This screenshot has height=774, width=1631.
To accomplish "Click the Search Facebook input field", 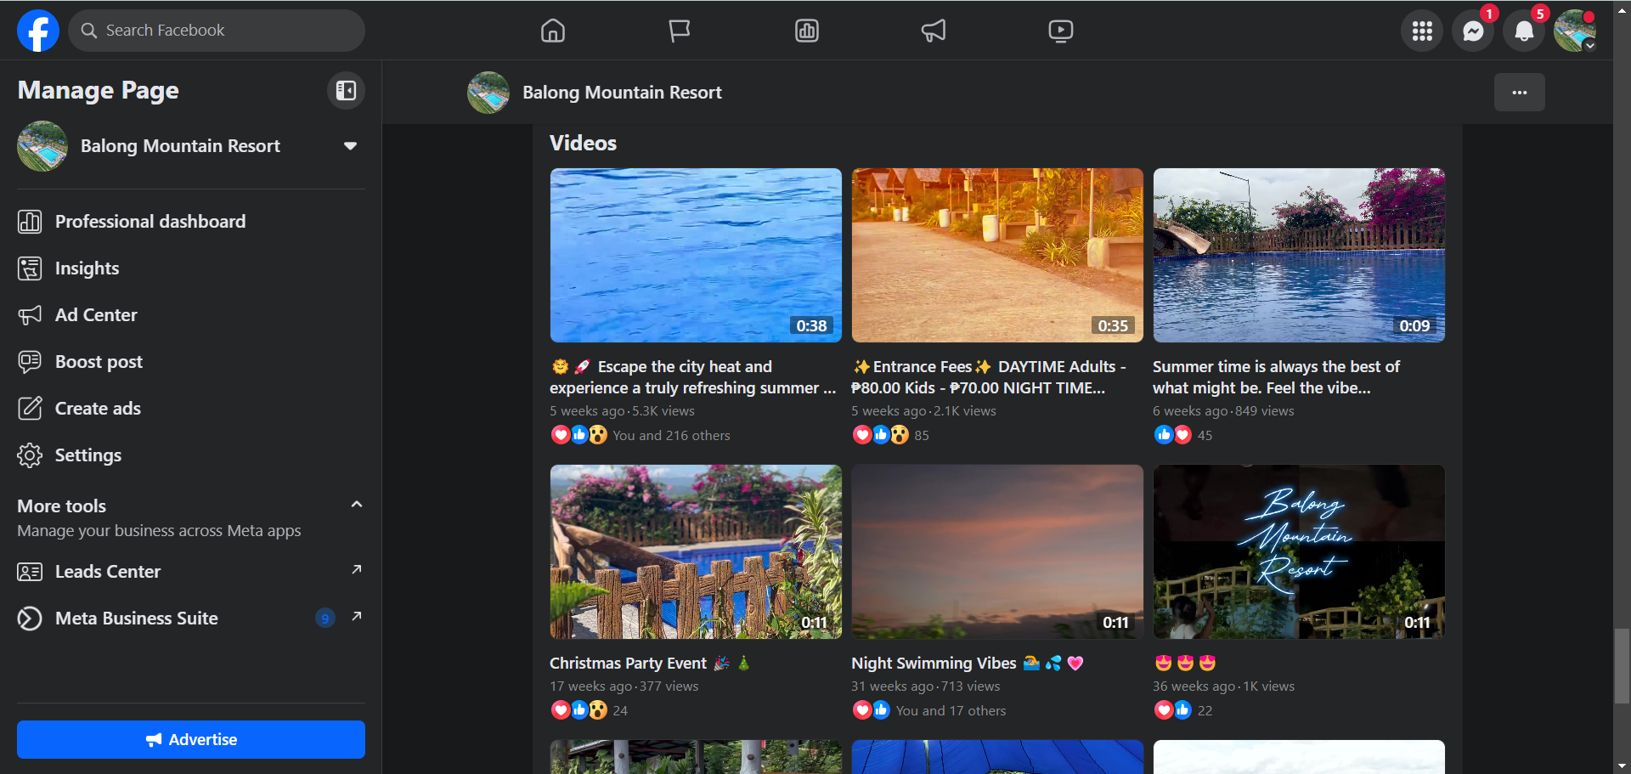I will pyautogui.click(x=217, y=31).
